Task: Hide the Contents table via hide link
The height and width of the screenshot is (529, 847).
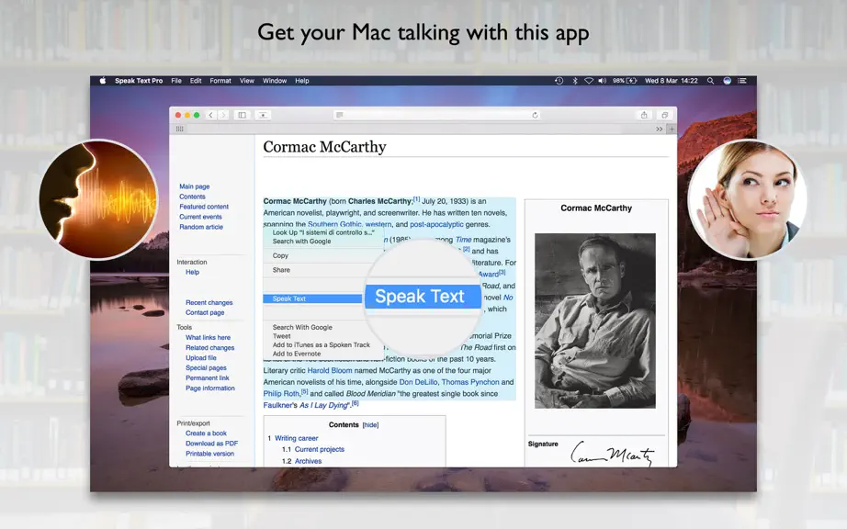Action: pos(370,425)
